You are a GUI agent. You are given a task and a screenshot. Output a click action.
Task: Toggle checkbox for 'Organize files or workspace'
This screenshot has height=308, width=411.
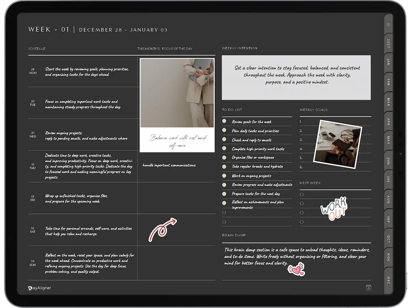click(x=224, y=157)
